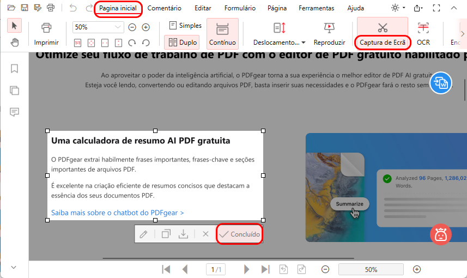Open the Página tab
Image resolution: width=467 pixels, height=278 pixels.
coord(277,8)
